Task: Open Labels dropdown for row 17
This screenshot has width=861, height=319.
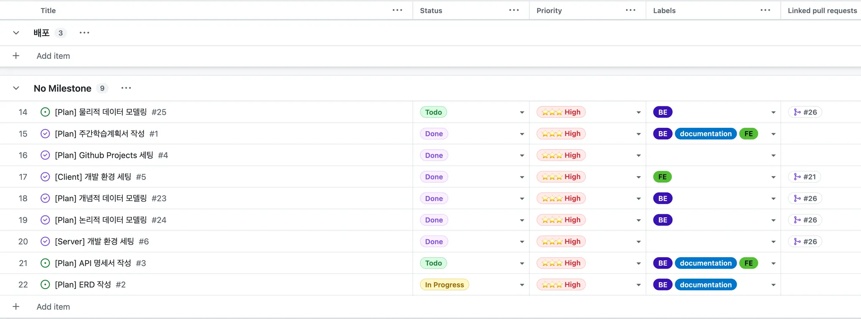Action: pos(773,177)
